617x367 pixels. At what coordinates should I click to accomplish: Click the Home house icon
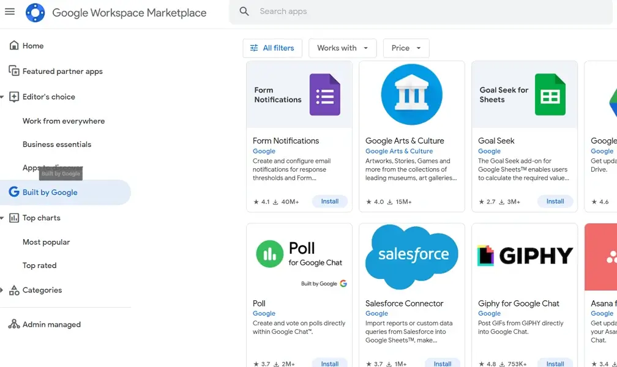click(x=13, y=45)
